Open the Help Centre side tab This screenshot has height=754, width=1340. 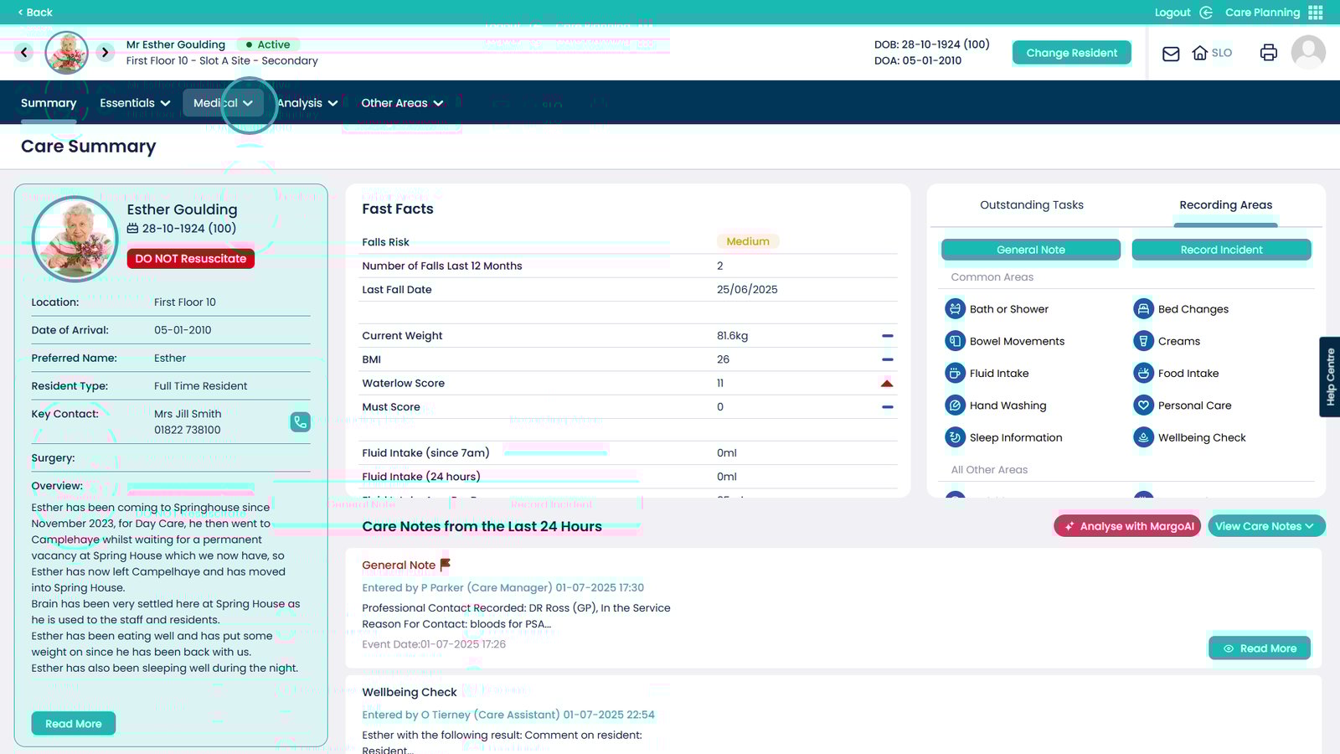click(1330, 377)
